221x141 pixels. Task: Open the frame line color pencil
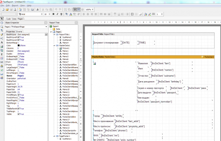[x=149, y=14]
